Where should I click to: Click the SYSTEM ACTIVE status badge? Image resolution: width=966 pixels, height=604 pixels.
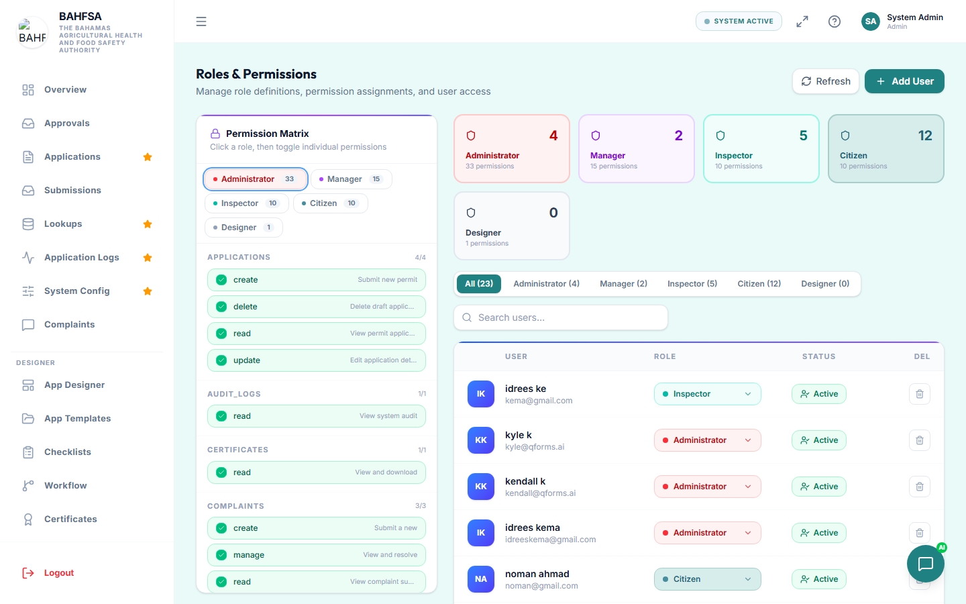tap(739, 21)
